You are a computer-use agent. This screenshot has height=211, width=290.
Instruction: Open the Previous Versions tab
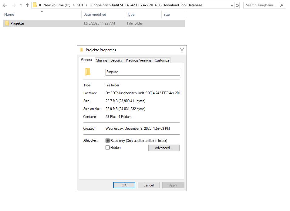(139, 60)
